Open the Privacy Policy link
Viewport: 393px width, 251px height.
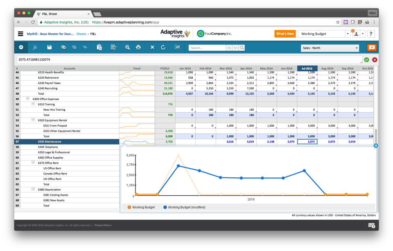coord(104,225)
